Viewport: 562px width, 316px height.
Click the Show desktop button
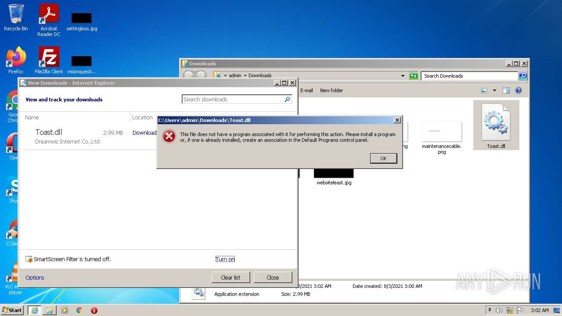pyautogui.click(x=557, y=310)
